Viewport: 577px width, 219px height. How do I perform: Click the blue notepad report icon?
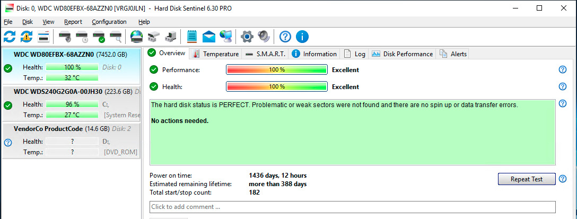(192, 37)
